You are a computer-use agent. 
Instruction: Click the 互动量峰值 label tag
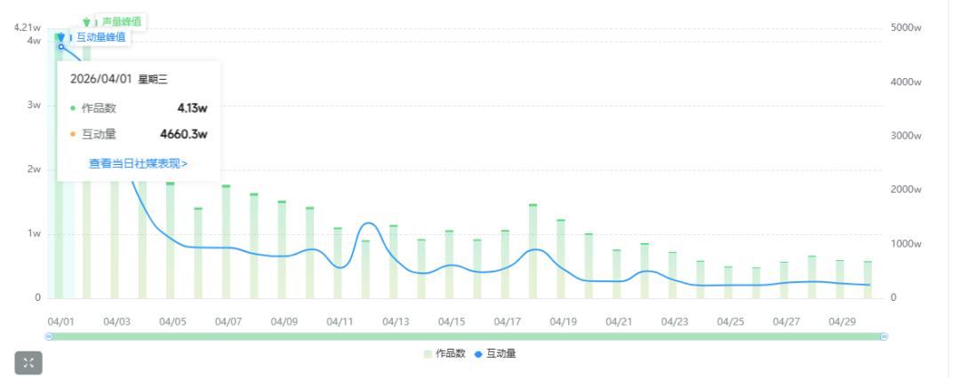point(101,37)
